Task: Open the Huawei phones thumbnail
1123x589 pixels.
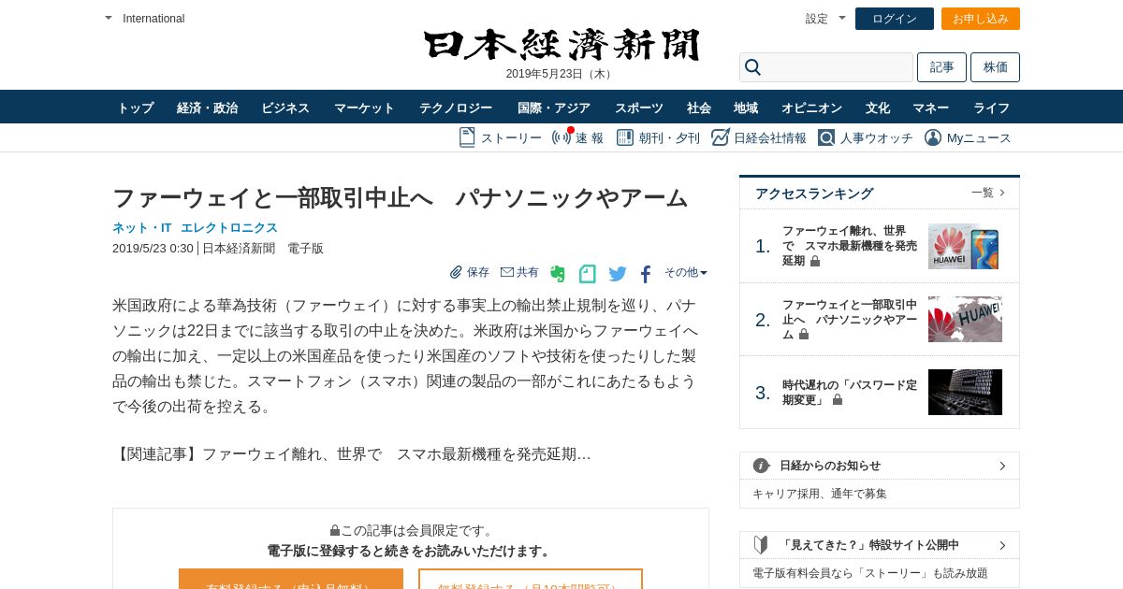Action: tap(965, 246)
